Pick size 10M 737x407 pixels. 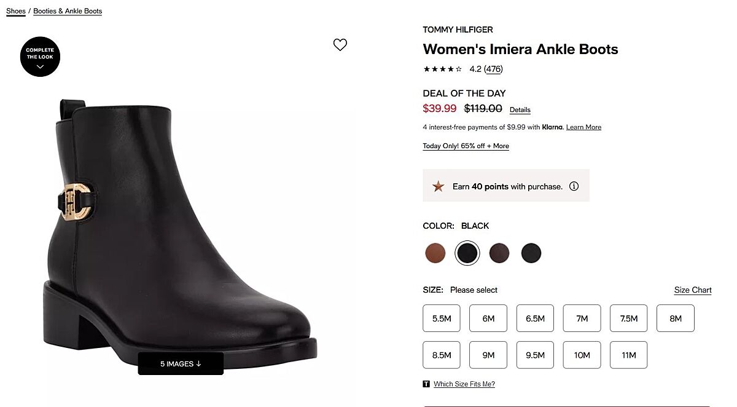(582, 355)
